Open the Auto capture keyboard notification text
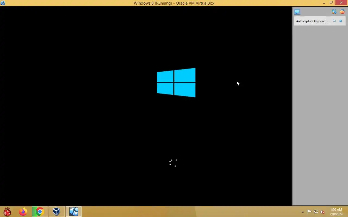Screen dimensions: 348x217 (x=313, y=21)
